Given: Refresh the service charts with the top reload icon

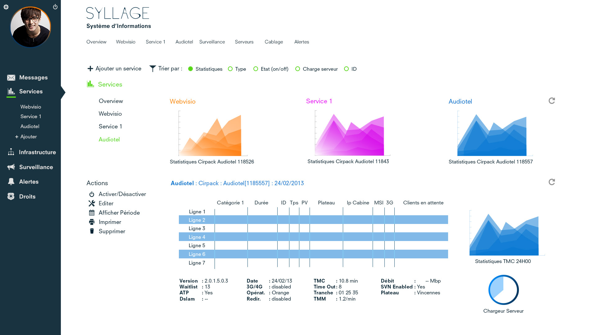Looking at the screenshot, I should pos(551,101).
